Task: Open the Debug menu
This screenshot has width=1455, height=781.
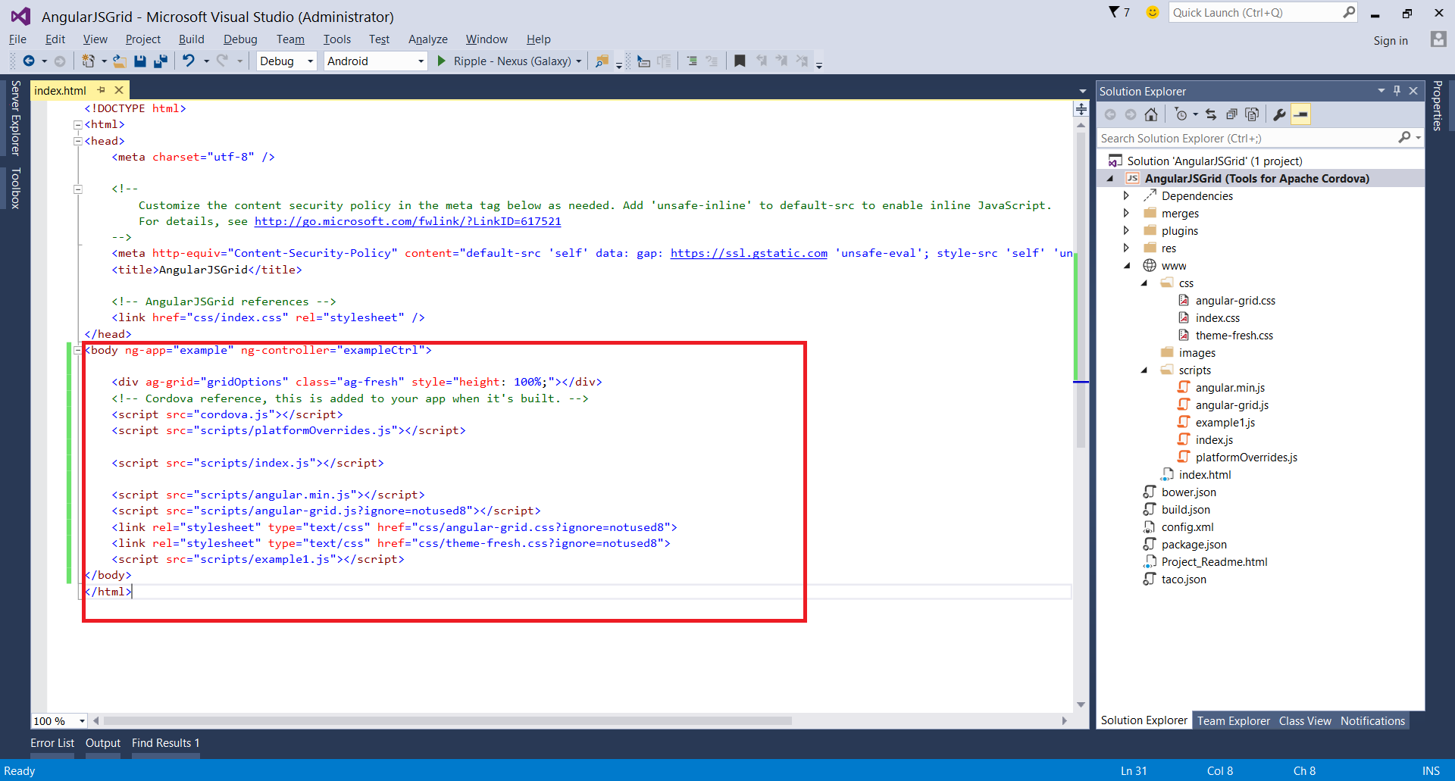Action: point(240,39)
